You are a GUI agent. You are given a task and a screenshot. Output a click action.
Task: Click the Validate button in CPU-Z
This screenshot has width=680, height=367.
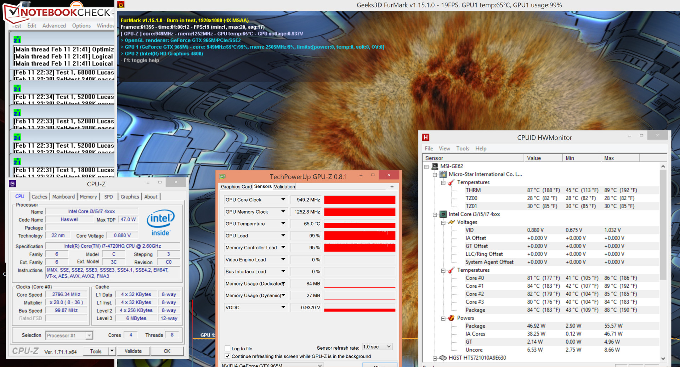(133, 351)
